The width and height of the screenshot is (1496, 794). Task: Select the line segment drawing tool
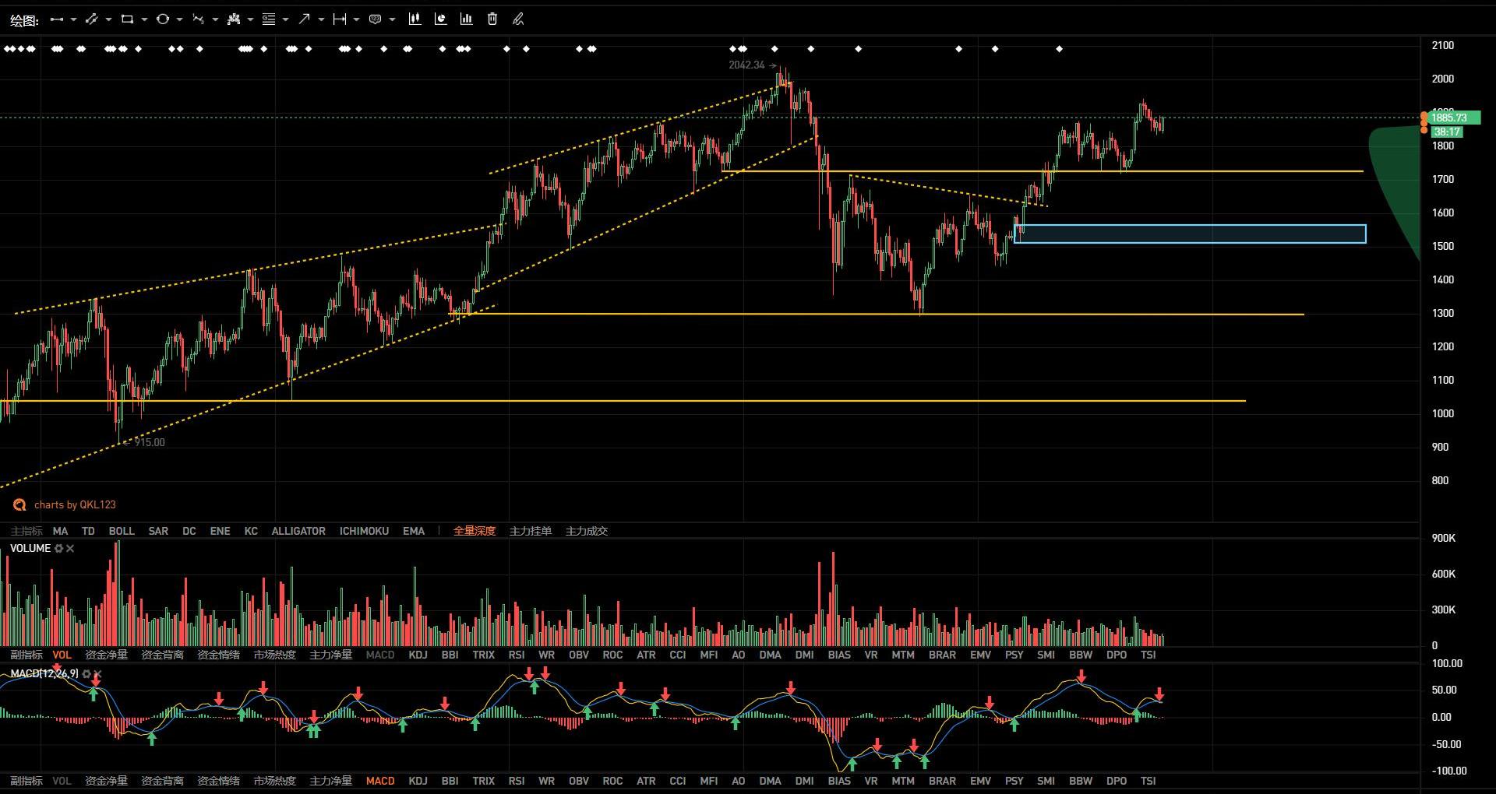(x=56, y=19)
